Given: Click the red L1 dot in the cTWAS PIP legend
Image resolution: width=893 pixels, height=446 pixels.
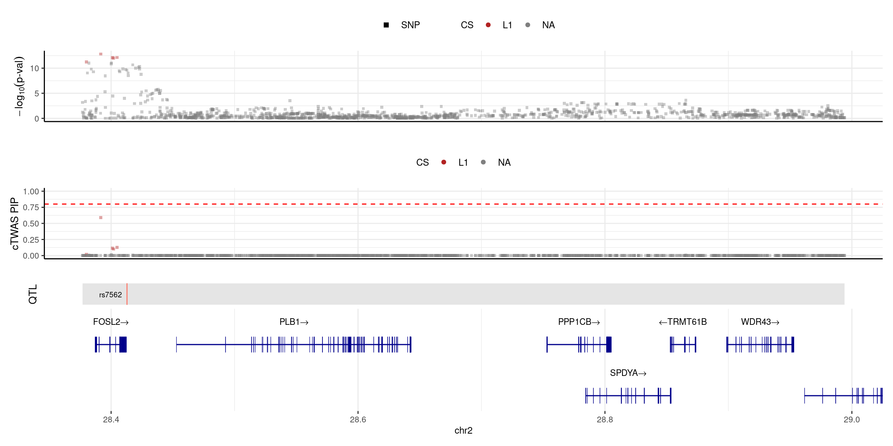Looking at the screenshot, I should 444,162.
